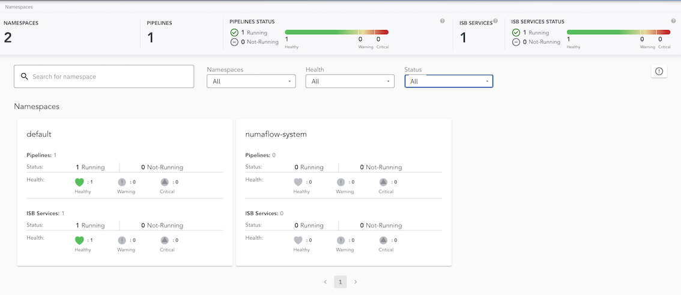Click ISB Services Status Running checkmark icon
The height and width of the screenshot is (295, 681).
click(x=516, y=32)
